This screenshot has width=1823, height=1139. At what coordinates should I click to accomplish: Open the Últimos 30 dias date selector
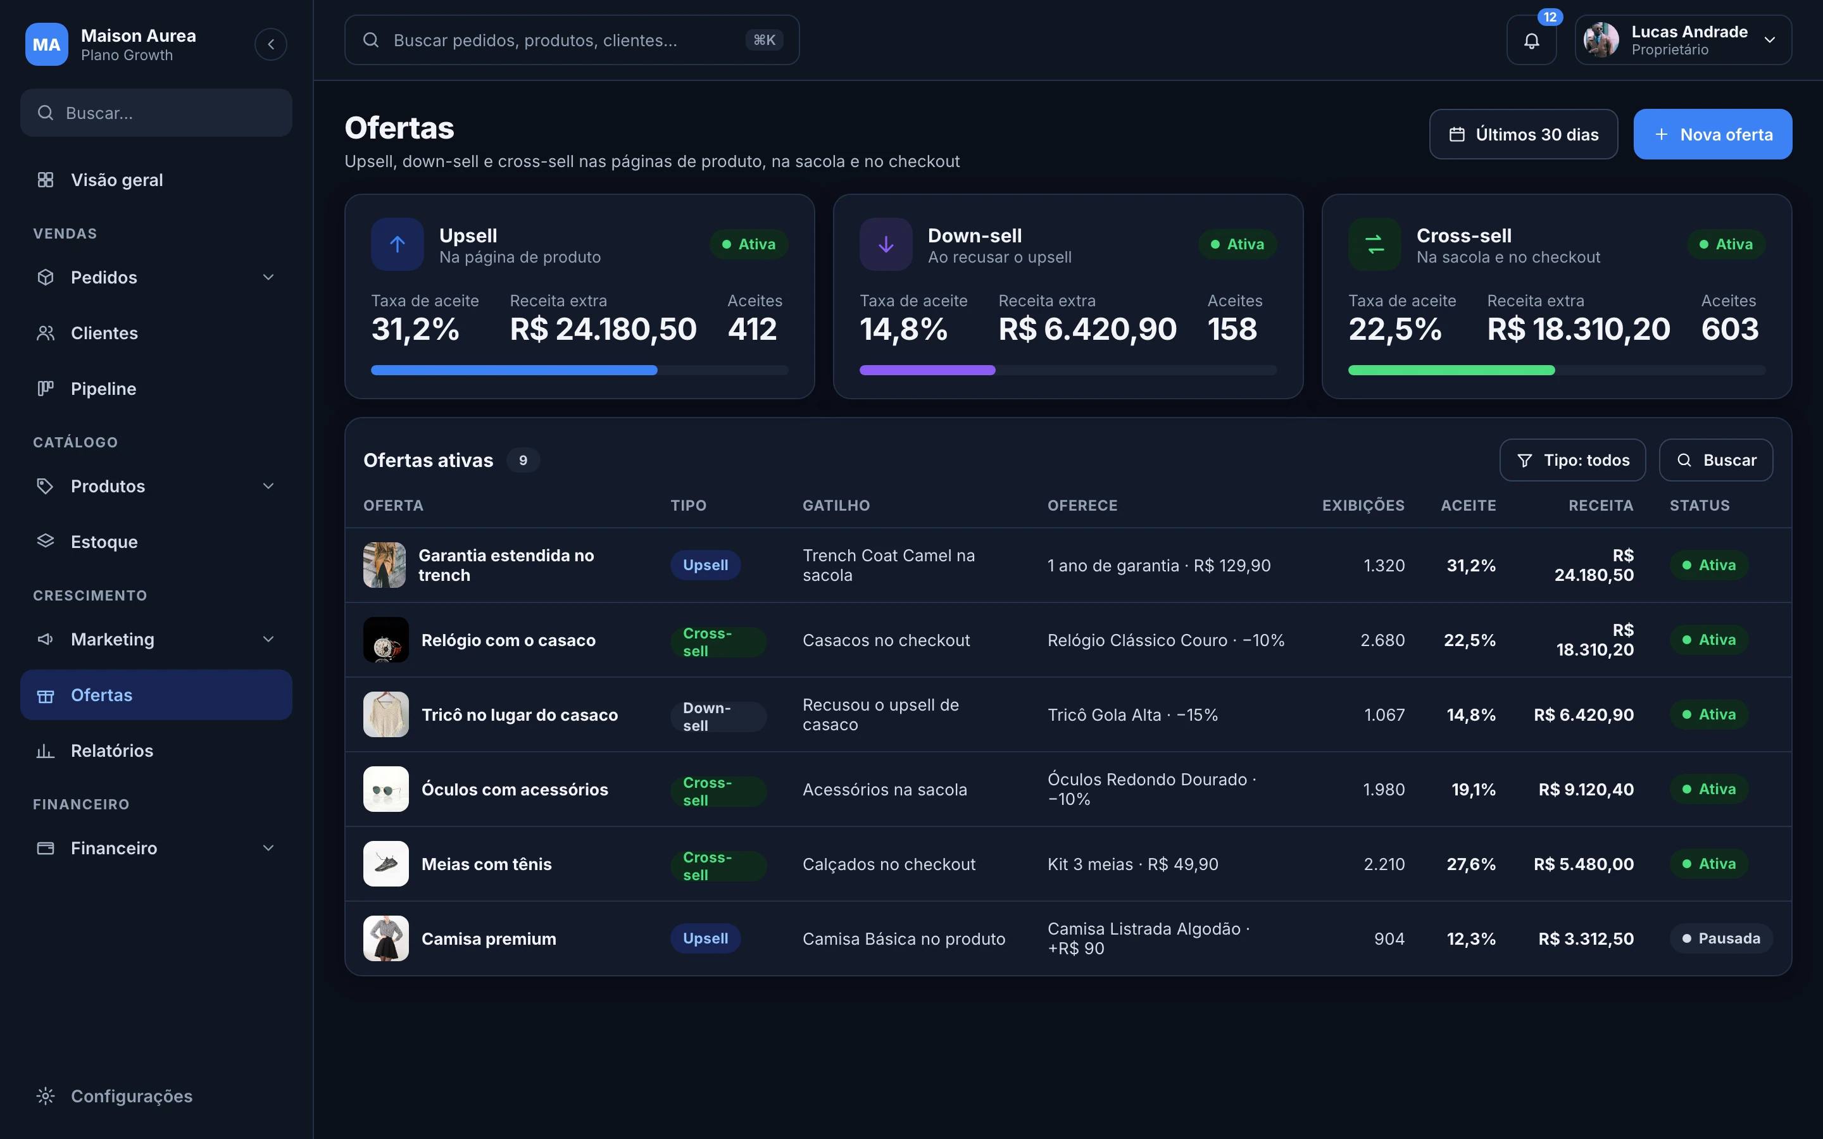(x=1523, y=134)
